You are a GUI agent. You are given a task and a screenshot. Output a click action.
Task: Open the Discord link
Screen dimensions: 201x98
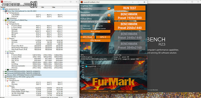pos(121,92)
